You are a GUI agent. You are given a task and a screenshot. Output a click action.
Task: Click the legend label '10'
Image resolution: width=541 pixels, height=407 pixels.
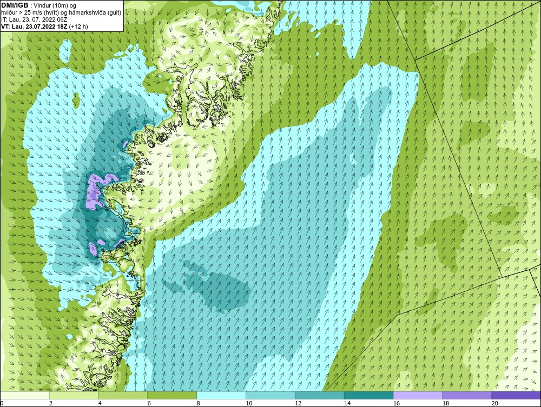249,403
